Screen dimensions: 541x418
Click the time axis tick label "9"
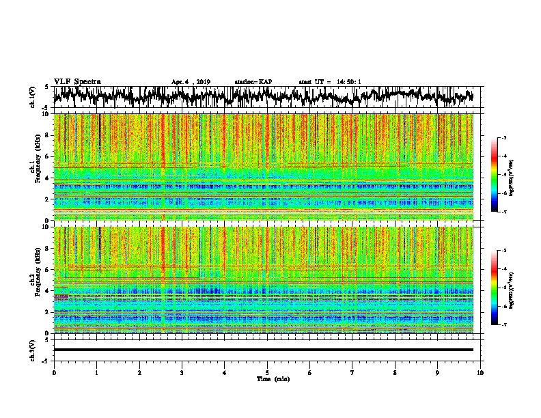pyautogui.click(x=437, y=373)
